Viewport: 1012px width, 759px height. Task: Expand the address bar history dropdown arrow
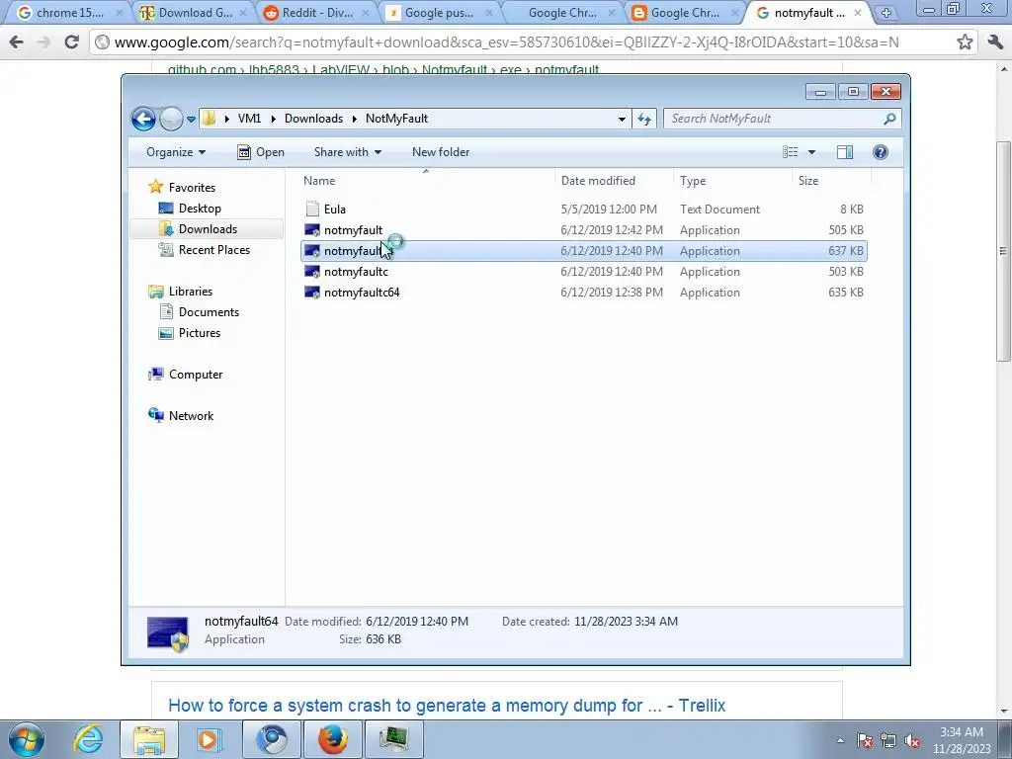pyautogui.click(x=622, y=119)
